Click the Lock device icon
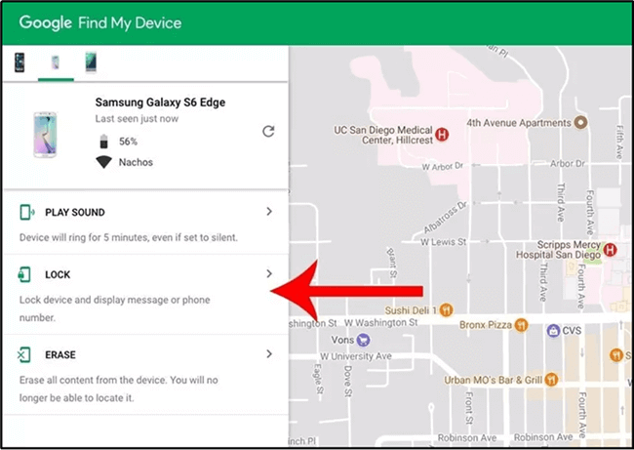The width and height of the screenshot is (634, 450). point(27,274)
